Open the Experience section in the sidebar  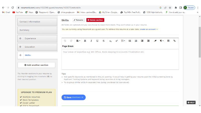(x=30, y=39)
